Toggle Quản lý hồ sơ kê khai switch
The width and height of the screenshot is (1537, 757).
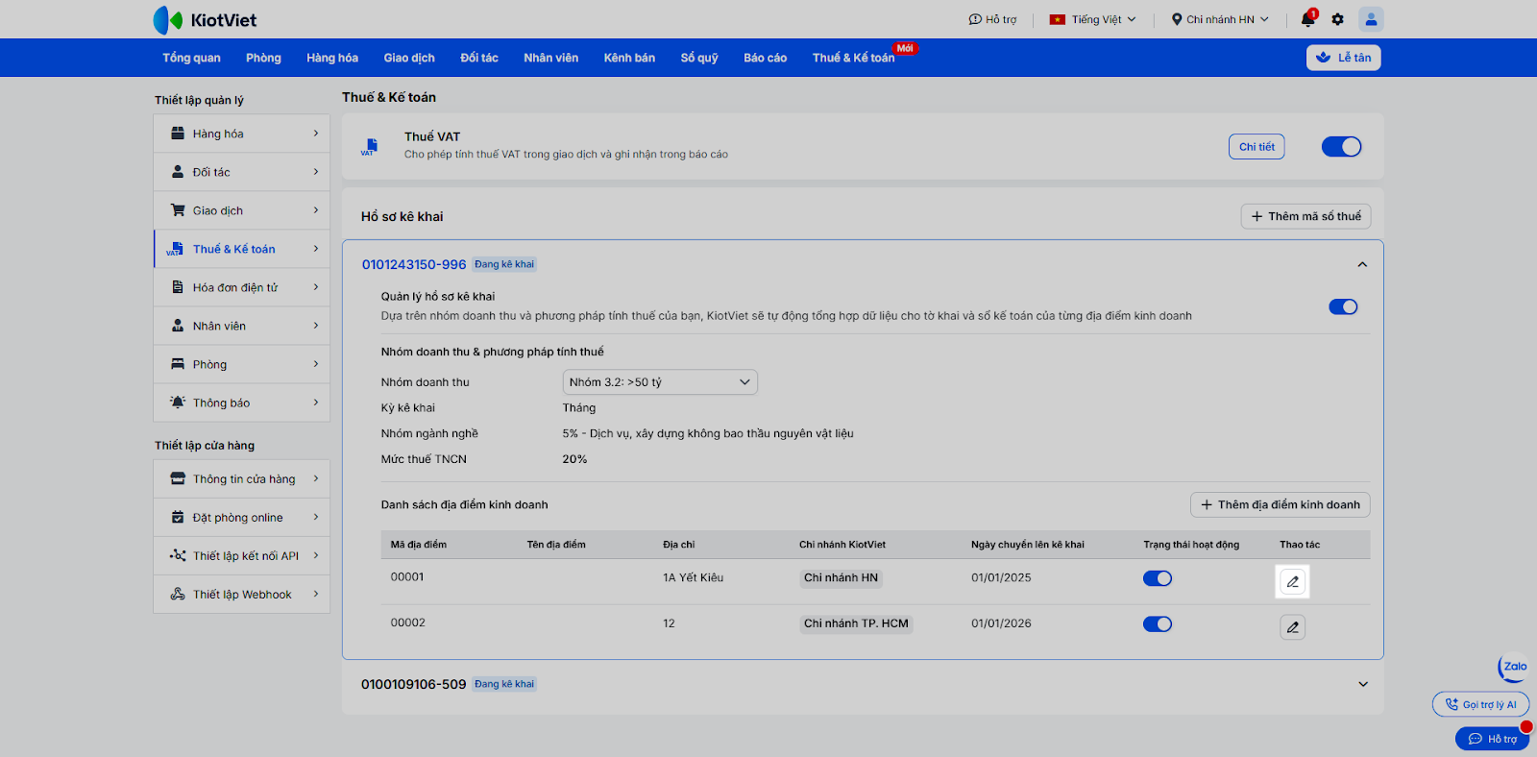(x=1343, y=306)
